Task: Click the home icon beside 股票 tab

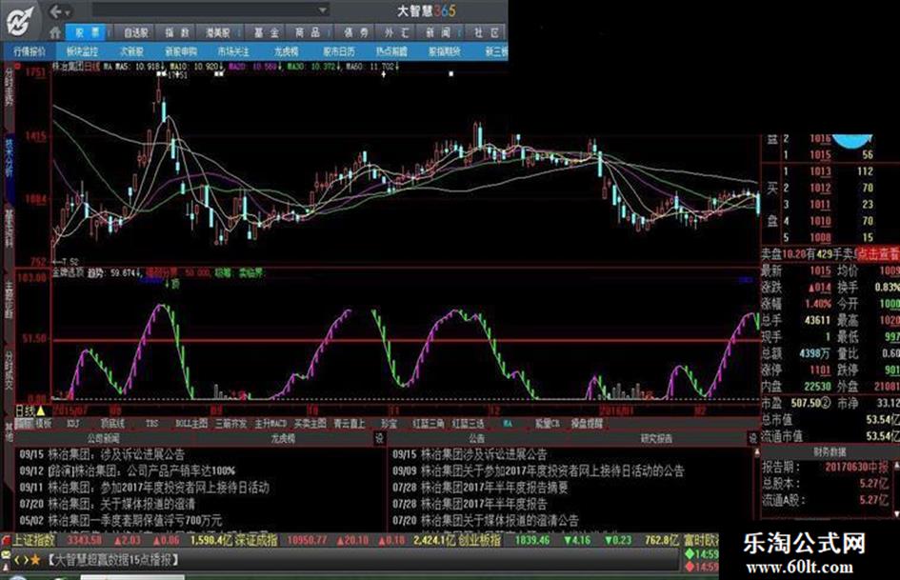Action: [55, 32]
